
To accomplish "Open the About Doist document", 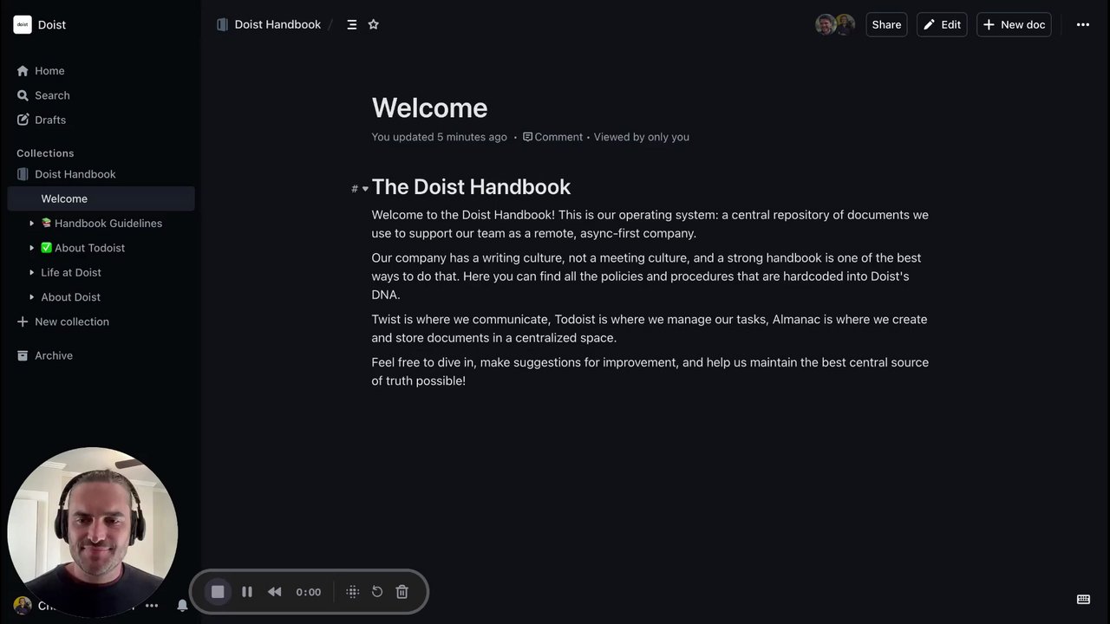I will [x=71, y=297].
